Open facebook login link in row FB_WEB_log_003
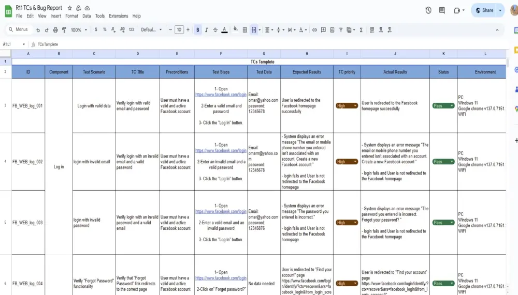The width and height of the screenshot is (518, 295). 221,211
